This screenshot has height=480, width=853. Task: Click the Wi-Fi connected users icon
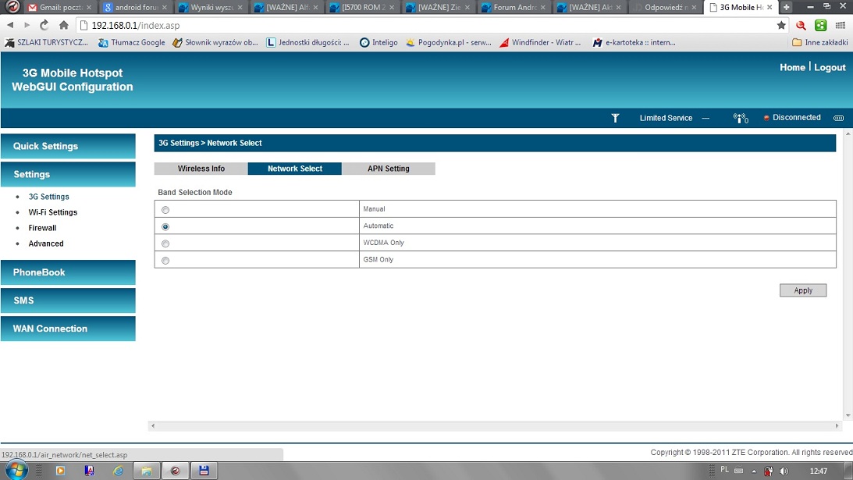click(x=740, y=118)
